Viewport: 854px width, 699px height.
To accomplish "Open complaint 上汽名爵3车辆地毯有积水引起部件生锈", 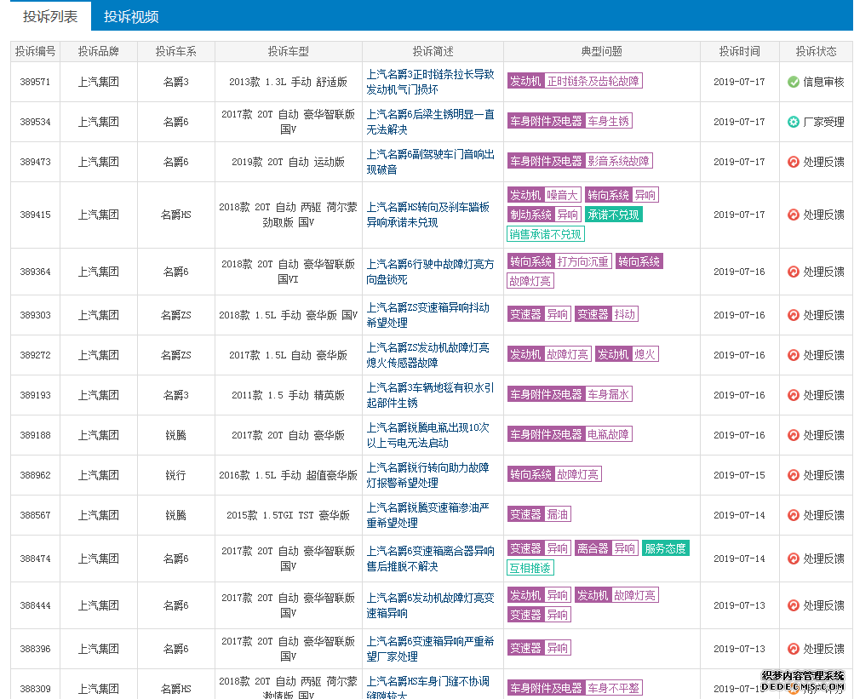I will [x=430, y=395].
